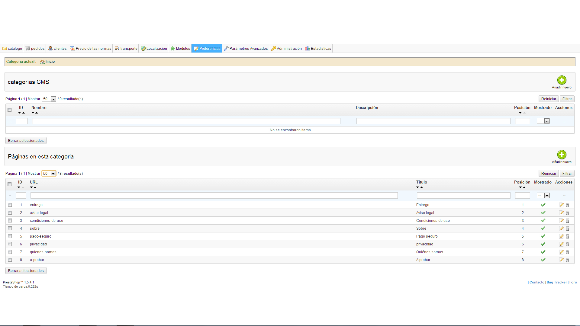Open the Bug Tracker footer link
Image resolution: width=580 pixels, height=326 pixels.
(556, 283)
